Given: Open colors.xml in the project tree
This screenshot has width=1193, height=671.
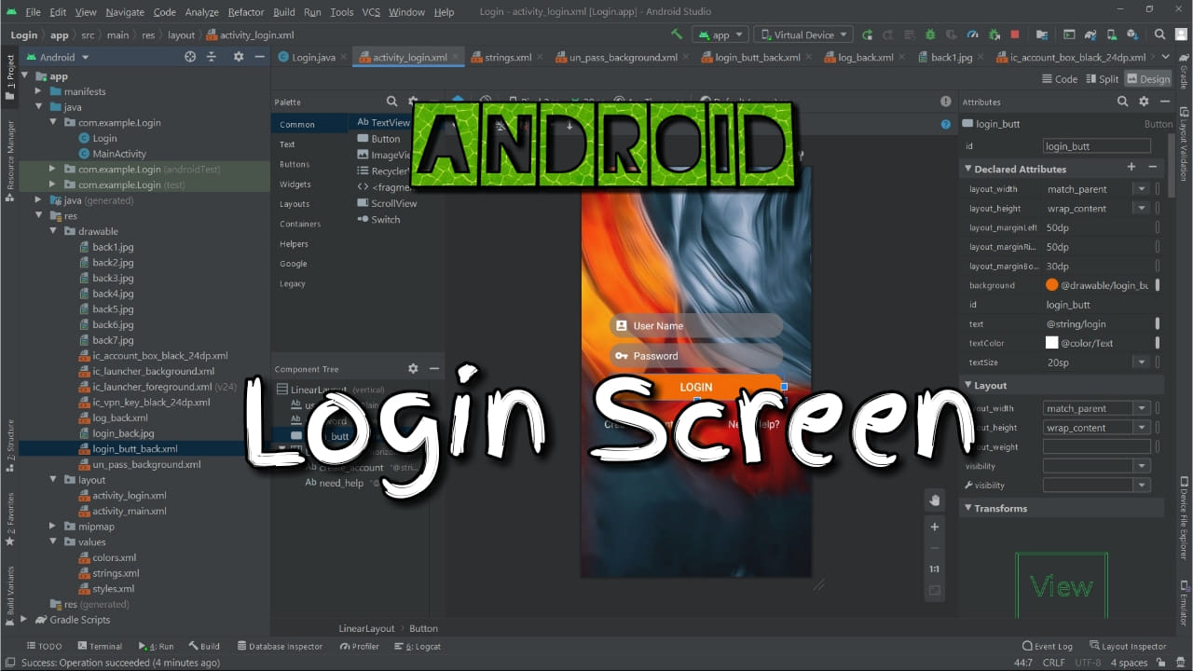Looking at the screenshot, I should tap(114, 557).
